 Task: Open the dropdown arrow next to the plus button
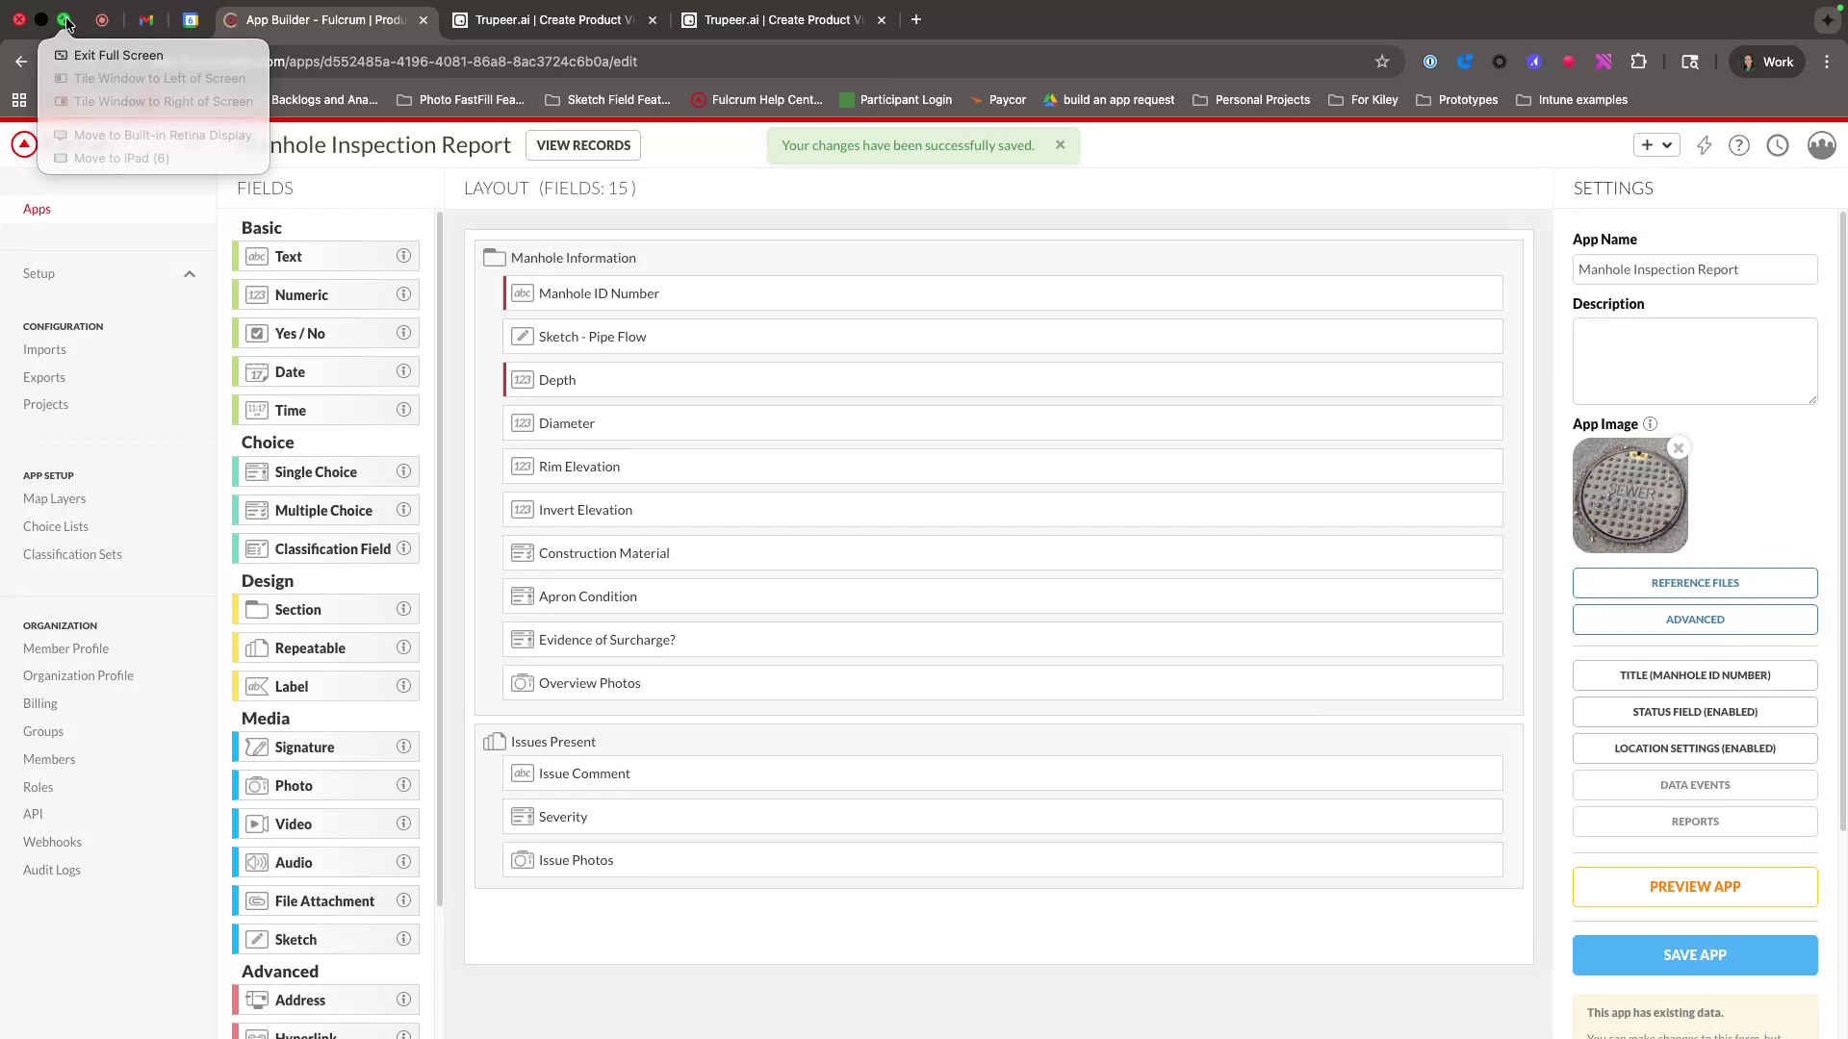1669,145
